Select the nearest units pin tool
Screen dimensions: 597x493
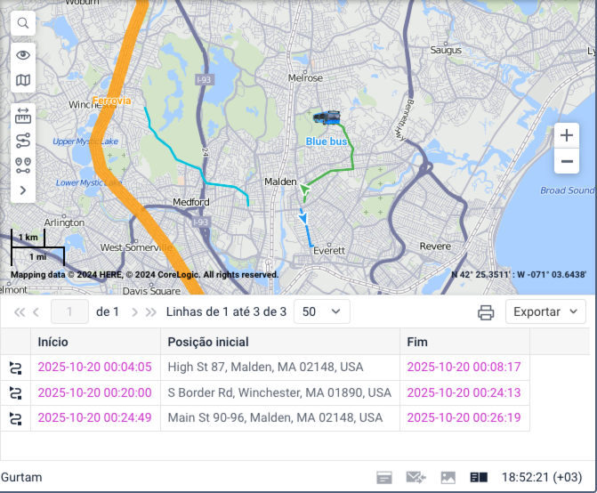pos(22,165)
